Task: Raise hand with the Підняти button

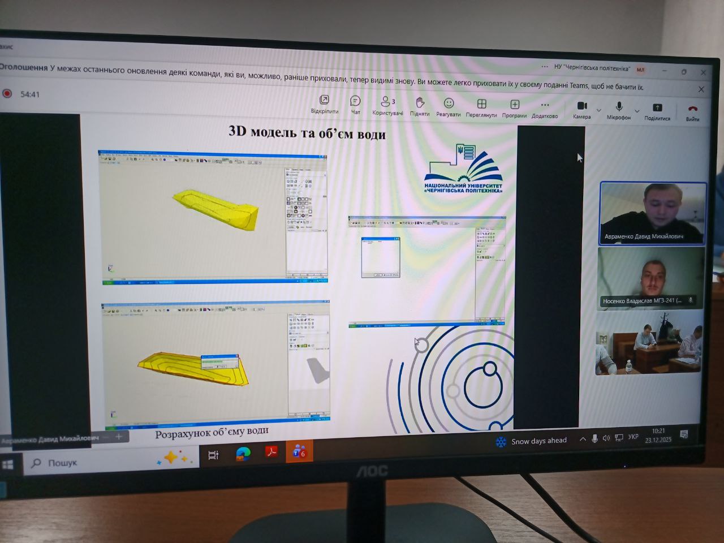Action: pos(420,104)
